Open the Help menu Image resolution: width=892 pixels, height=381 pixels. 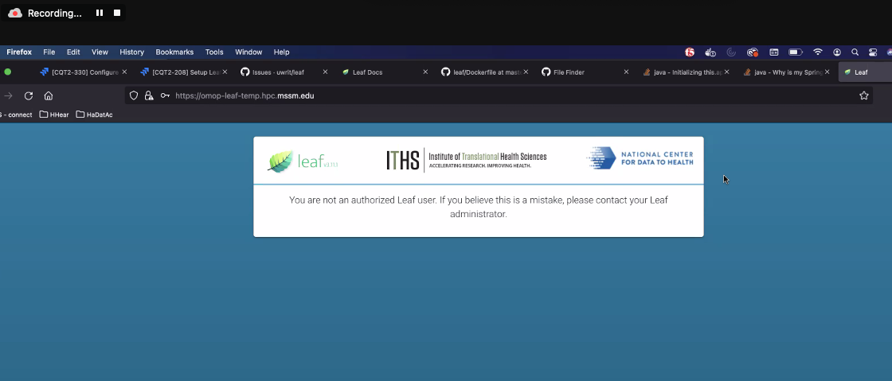[282, 52]
